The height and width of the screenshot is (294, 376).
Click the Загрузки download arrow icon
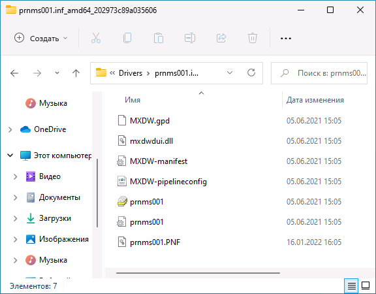[x=31, y=218]
